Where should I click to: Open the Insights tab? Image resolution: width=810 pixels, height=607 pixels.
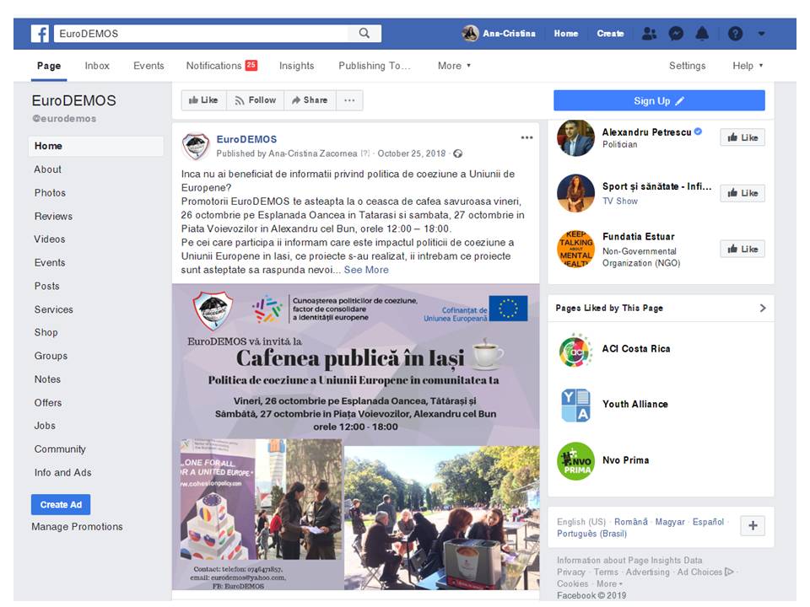coord(296,66)
